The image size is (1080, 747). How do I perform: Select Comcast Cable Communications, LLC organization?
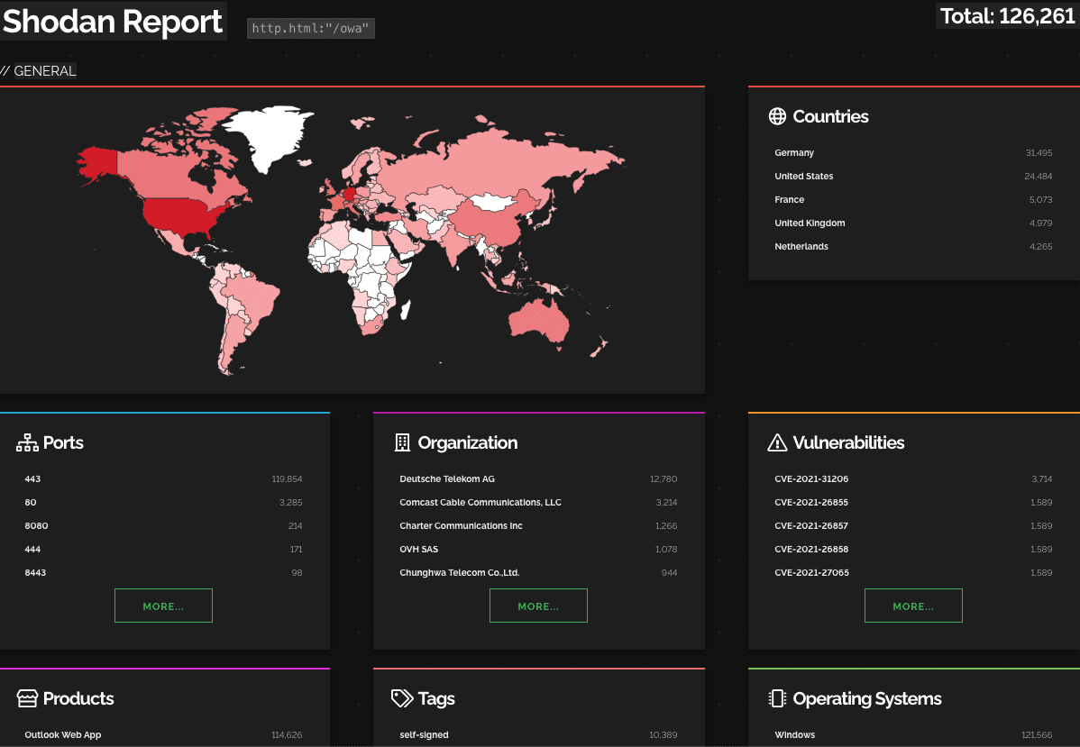(538, 503)
